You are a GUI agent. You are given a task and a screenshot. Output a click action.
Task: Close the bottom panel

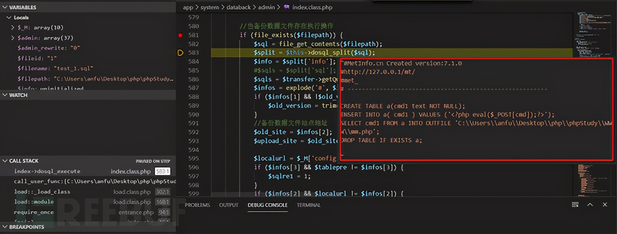point(604,205)
